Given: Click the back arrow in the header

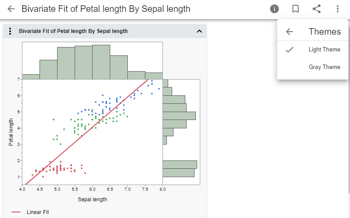Looking at the screenshot, I should 11,9.
